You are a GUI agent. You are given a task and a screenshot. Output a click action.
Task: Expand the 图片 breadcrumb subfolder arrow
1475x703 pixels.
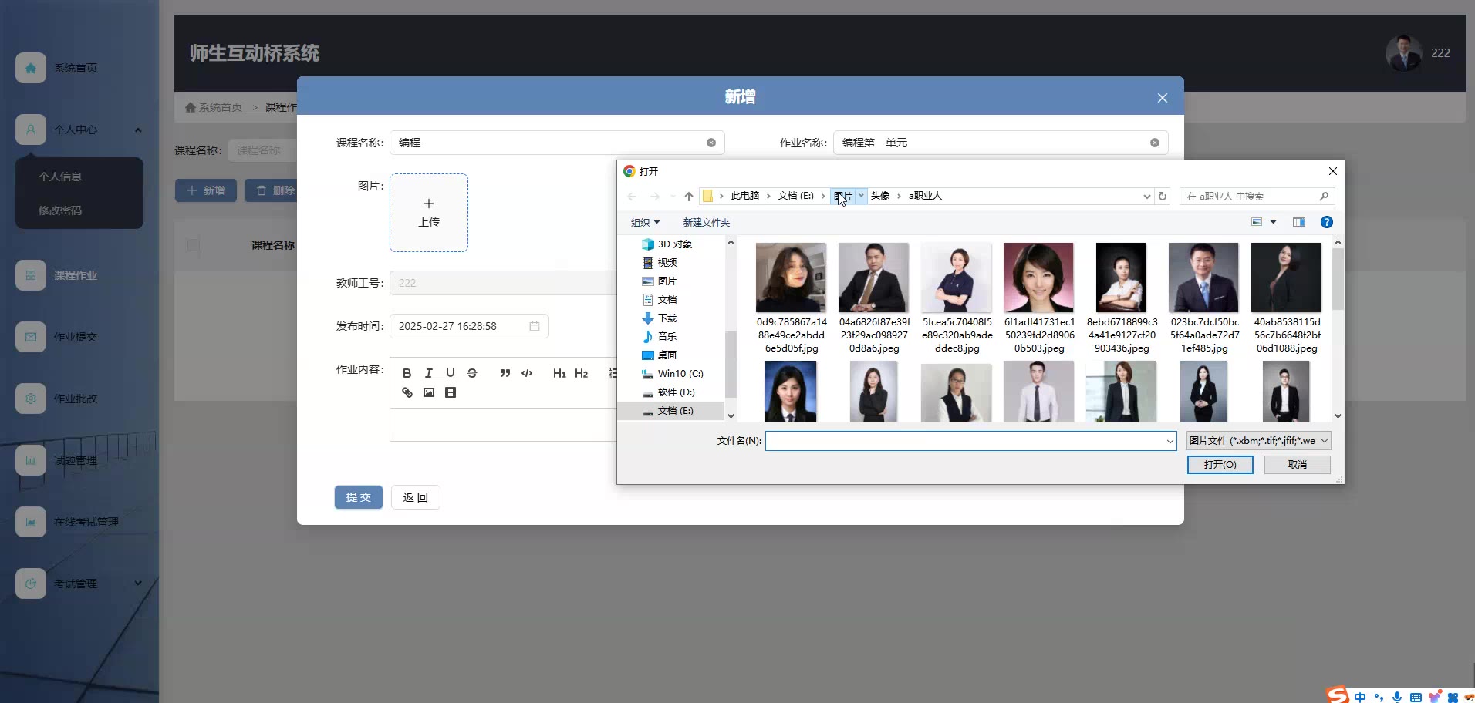(x=861, y=196)
